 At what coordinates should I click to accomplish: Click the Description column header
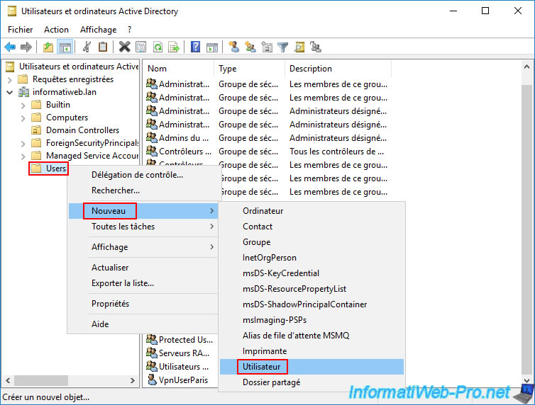[x=310, y=69]
